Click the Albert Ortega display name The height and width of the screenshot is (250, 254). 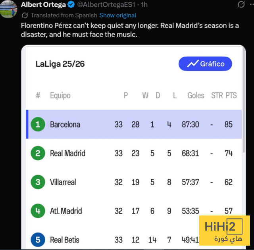pyautogui.click(x=43, y=5)
